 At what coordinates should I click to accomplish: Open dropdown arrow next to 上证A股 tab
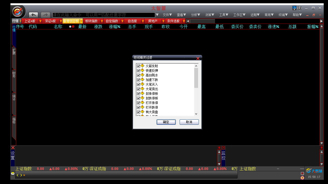40,21
